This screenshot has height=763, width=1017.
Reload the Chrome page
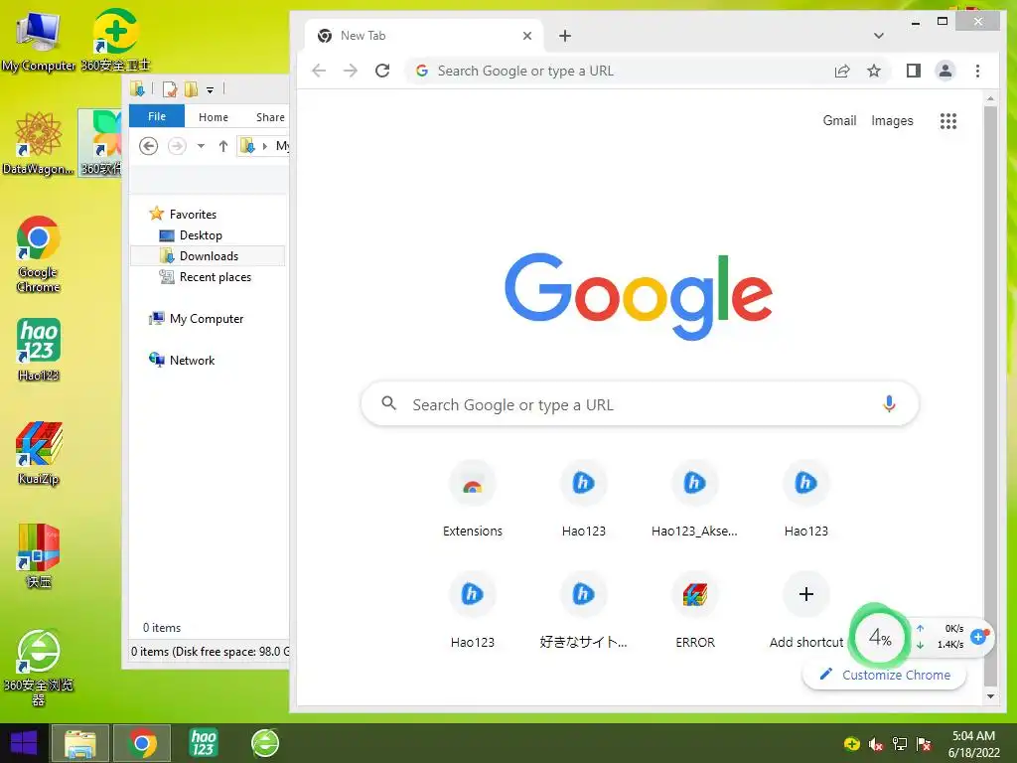pyautogui.click(x=382, y=71)
